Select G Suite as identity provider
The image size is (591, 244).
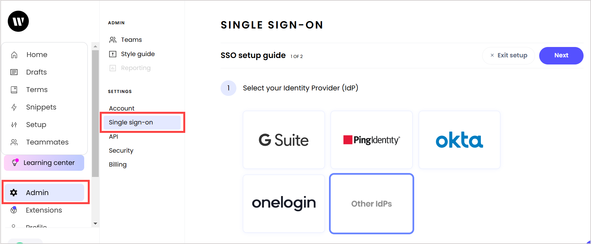(x=284, y=140)
